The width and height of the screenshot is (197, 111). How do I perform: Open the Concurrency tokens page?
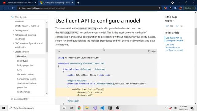tap(26, 79)
